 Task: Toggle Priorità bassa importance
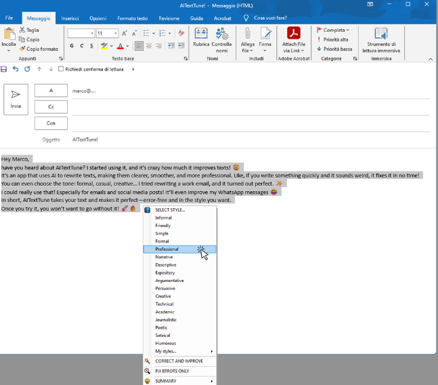(334, 49)
